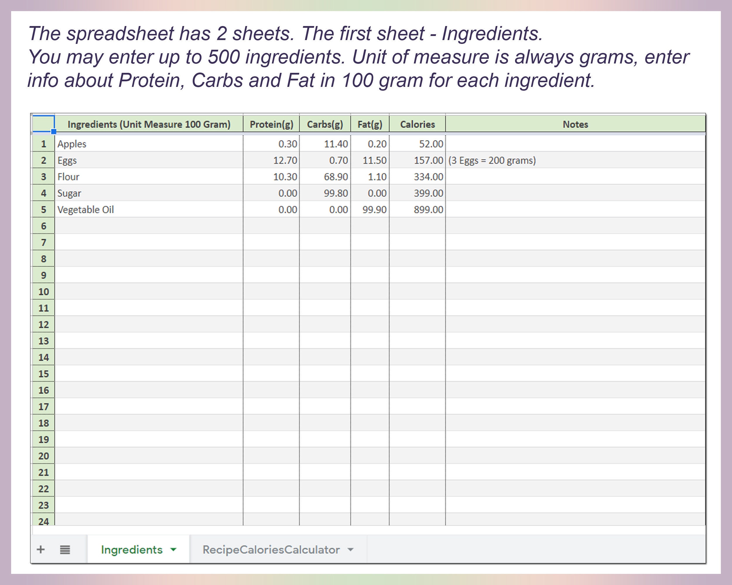Select the Carbs(g) column header
The width and height of the screenshot is (732, 585).
[325, 124]
